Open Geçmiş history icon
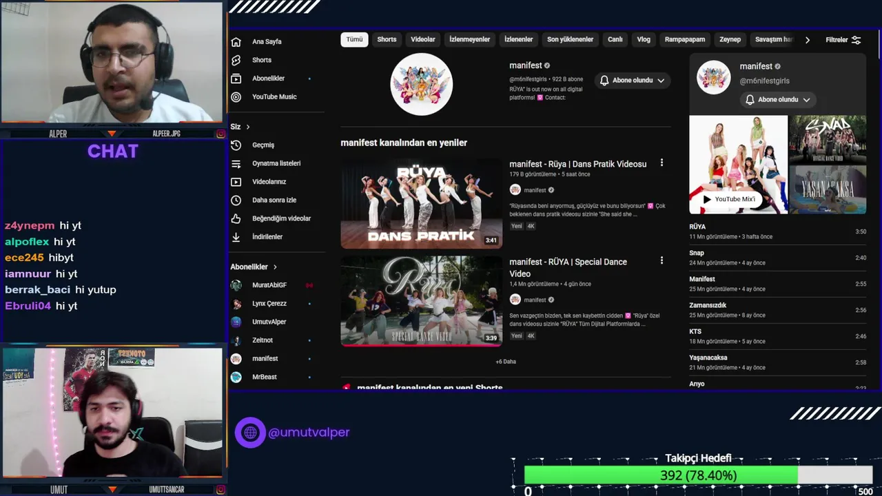 [x=236, y=145]
